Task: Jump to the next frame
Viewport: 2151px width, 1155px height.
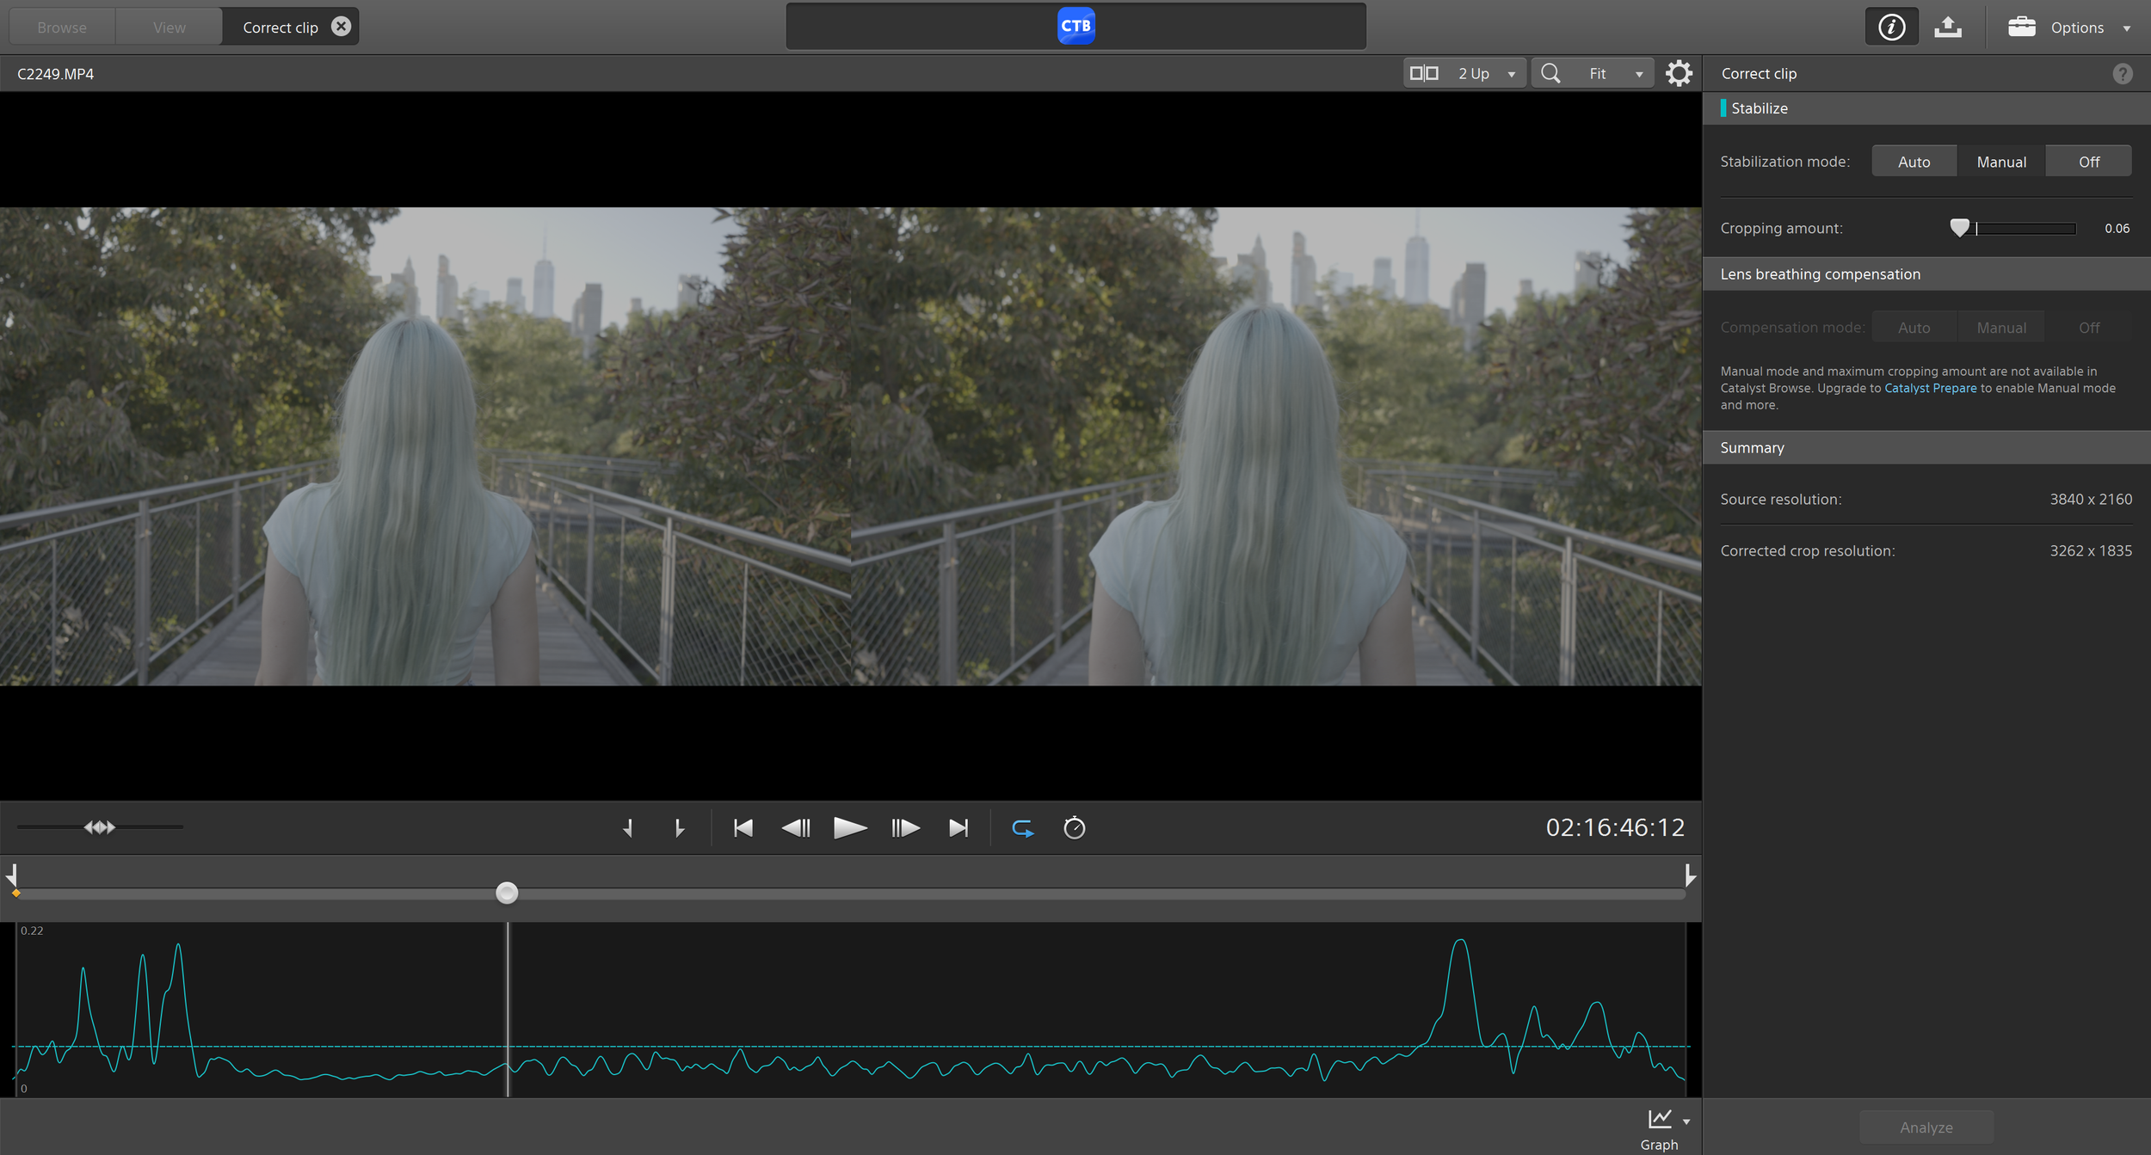Action: coord(904,827)
